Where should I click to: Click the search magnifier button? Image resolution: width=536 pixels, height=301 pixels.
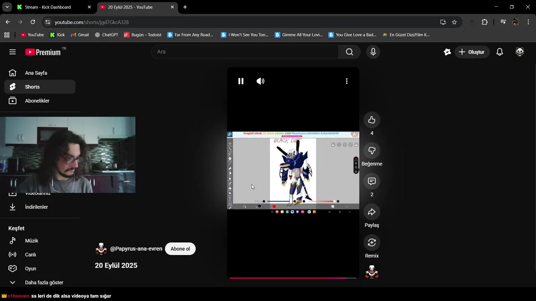click(x=350, y=52)
